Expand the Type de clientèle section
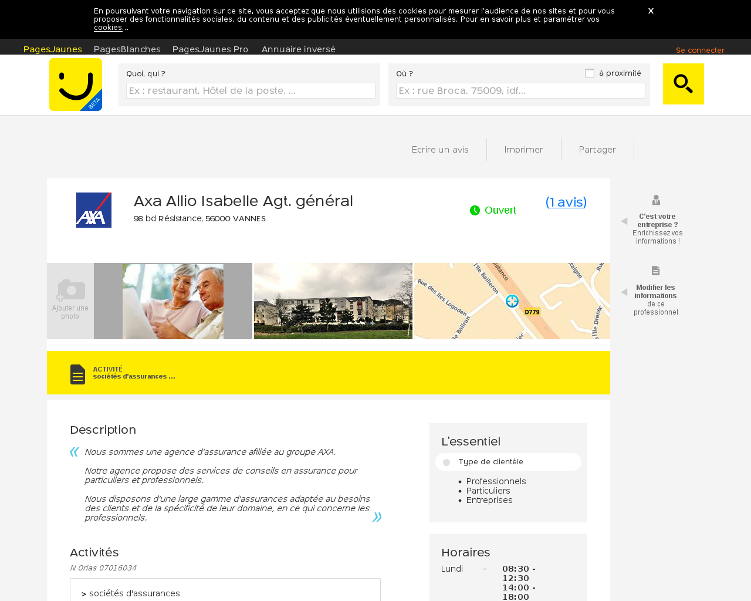Image resolution: width=751 pixels, height=601 pixels. tap(508, 462)
